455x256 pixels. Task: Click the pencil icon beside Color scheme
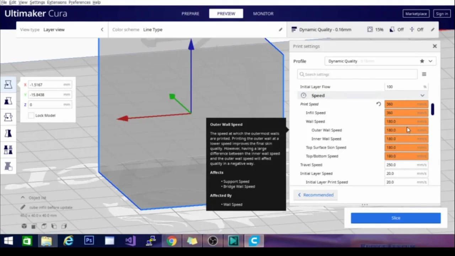click(x=280, y=30)
